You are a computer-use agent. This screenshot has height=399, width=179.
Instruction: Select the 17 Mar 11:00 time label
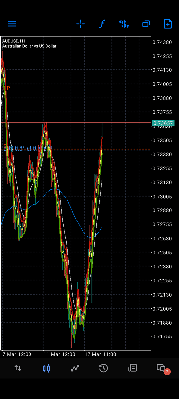100,354
